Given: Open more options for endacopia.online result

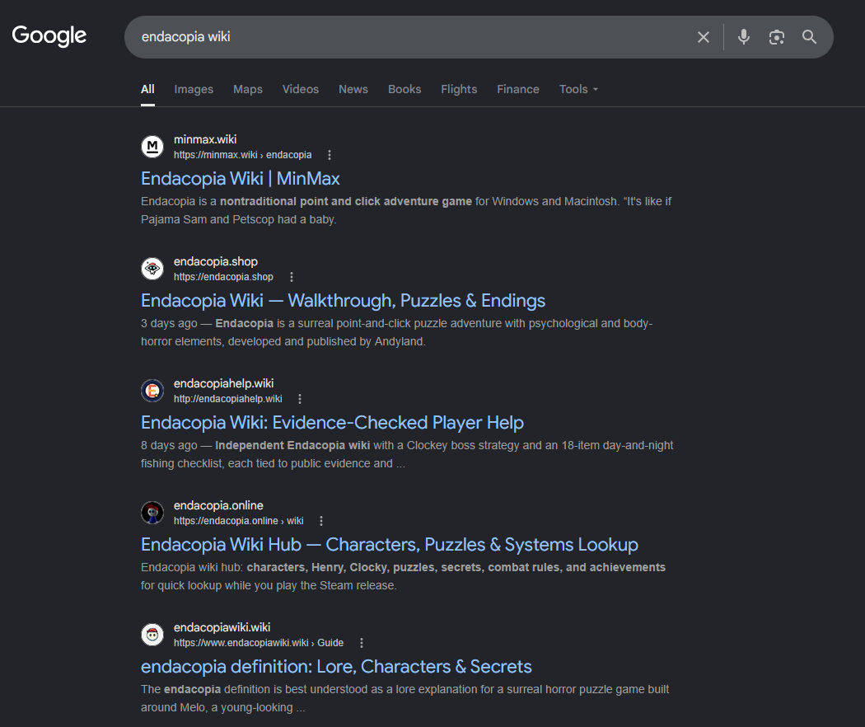Looking at the screenshot, I should (321, 521).
